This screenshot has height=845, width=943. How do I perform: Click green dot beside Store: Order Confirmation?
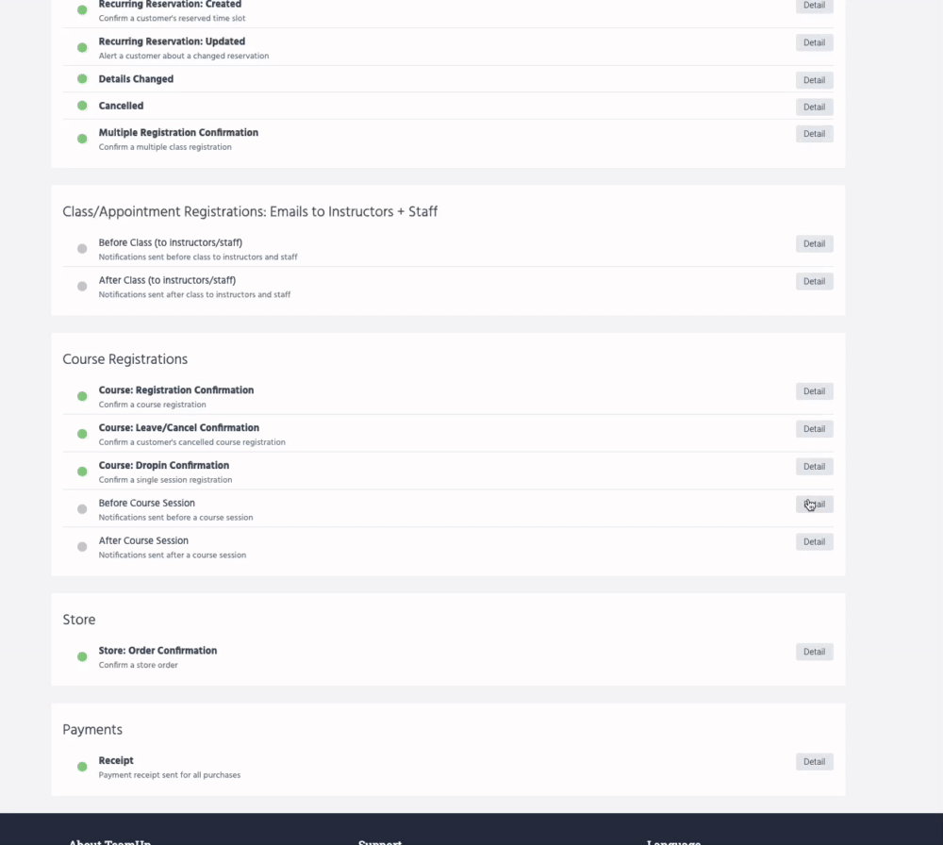coord(82,656)
